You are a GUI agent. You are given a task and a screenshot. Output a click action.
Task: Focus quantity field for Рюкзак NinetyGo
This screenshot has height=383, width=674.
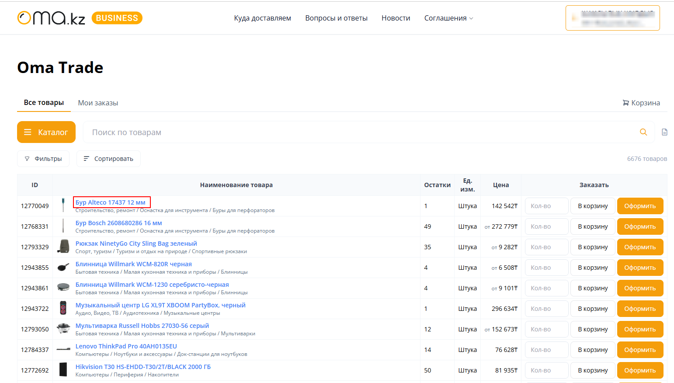tap(546, 247)
